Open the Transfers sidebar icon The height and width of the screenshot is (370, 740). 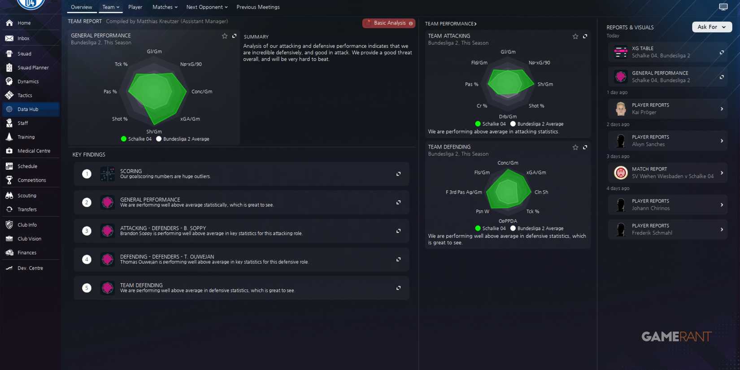(x=9, y=209)
